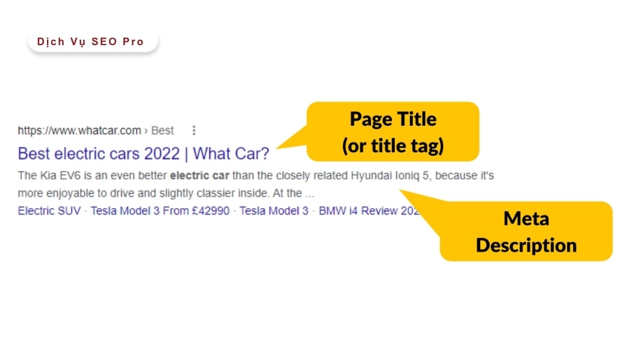Click the 'Best' breadcrumb after the URL
The height and width of the screenshot is (361, 626).
[162, 131]
